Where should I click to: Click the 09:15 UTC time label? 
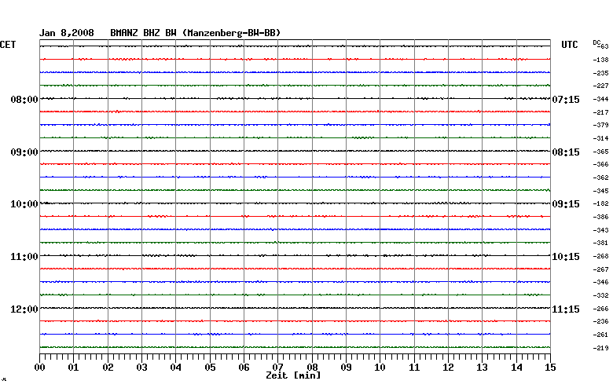tap(566, 204)
